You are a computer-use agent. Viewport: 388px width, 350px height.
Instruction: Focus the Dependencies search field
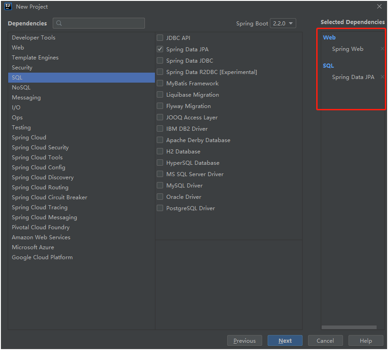click(99, 23)
